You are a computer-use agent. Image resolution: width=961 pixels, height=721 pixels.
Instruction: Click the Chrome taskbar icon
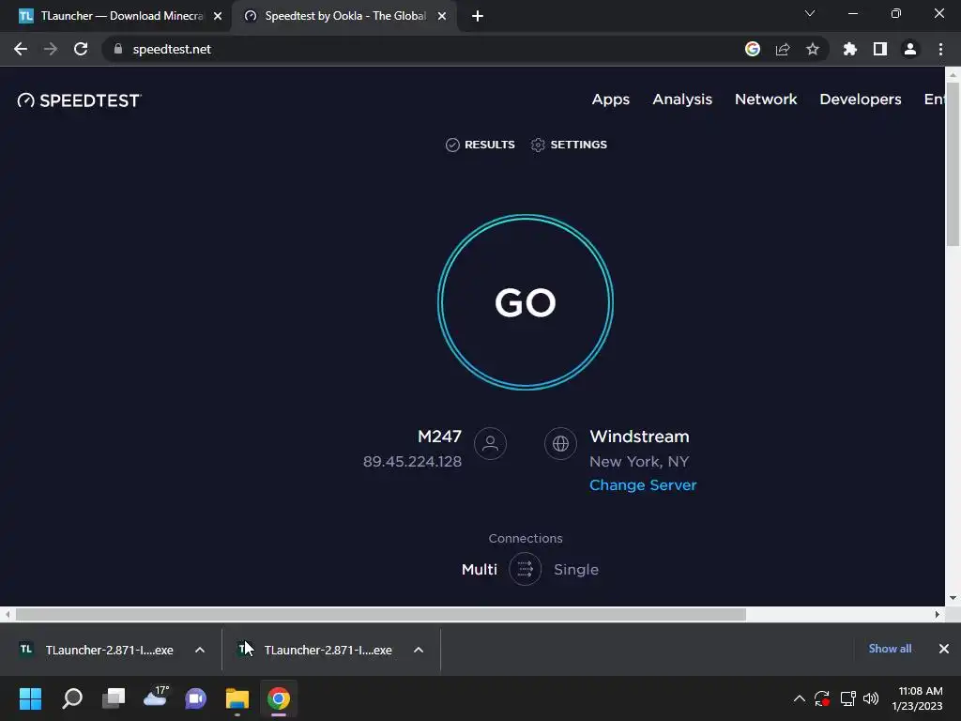pyautogui.click(x=278, y=698)
